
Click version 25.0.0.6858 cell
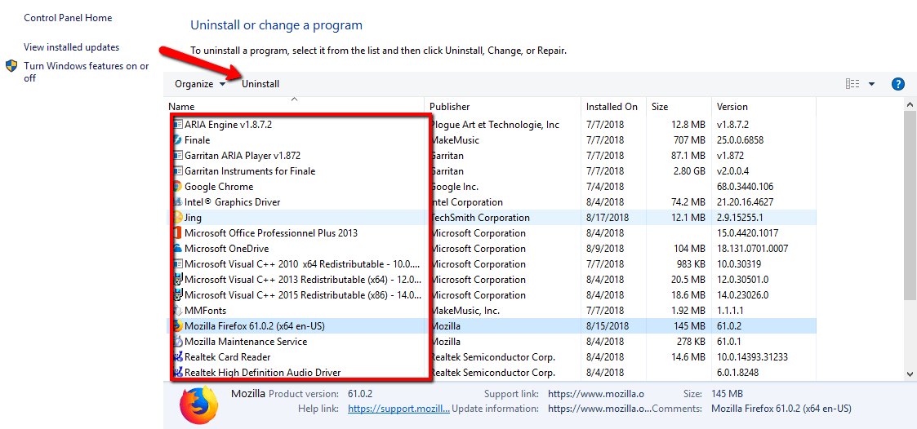[740, 140]
